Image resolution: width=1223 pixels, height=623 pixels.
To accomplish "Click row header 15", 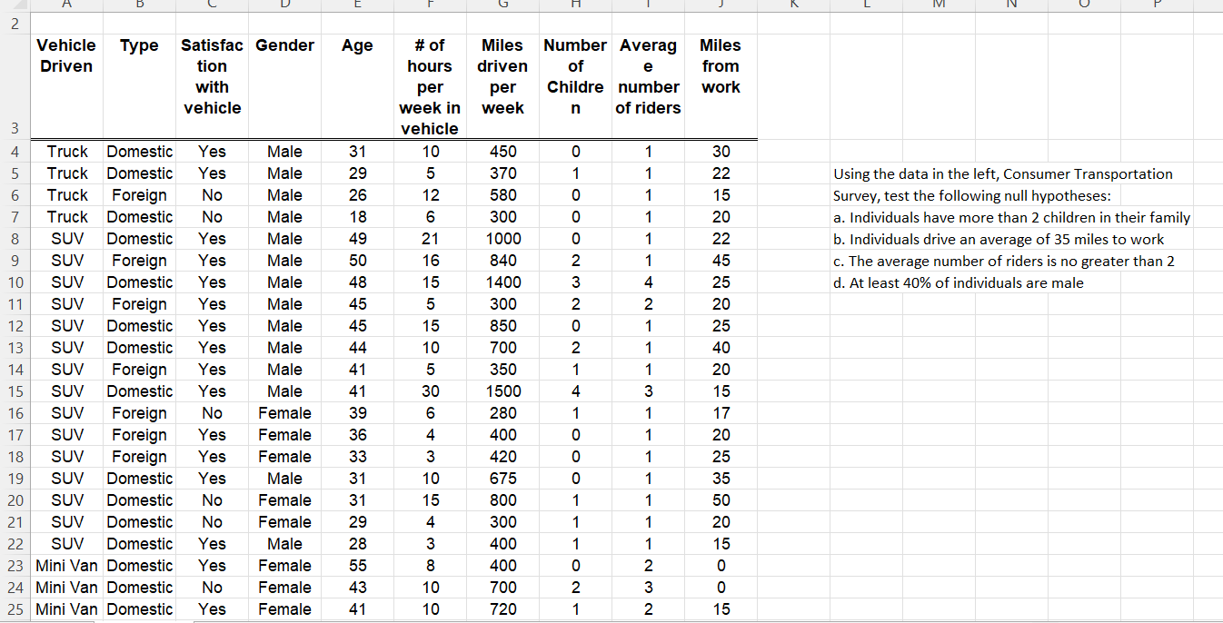I will [x=15, y=391].
